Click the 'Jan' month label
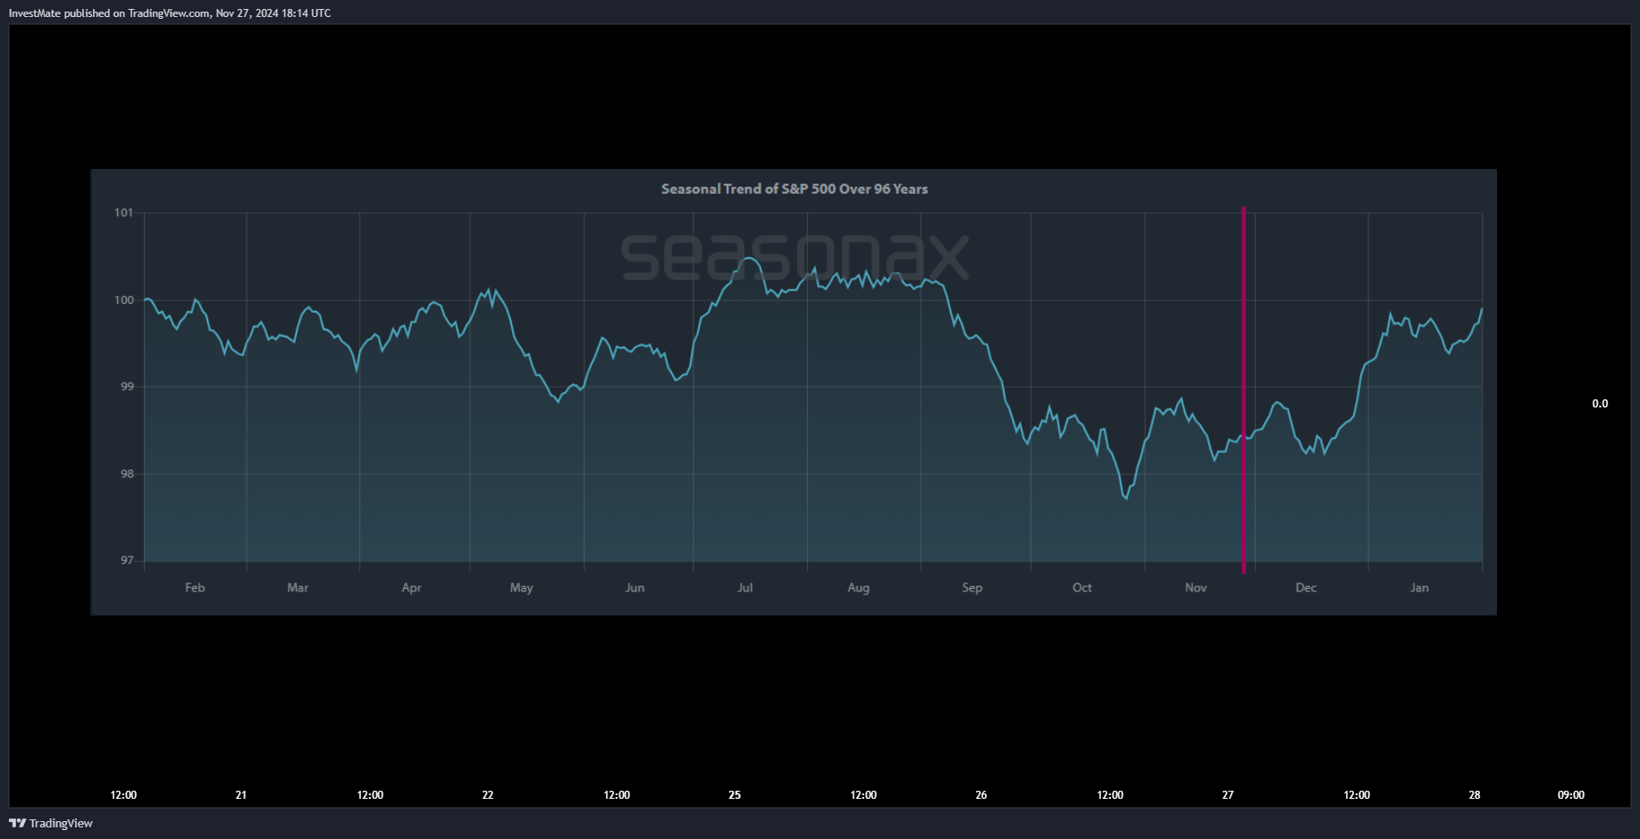Screen dimensions: 1640x839 [x=1419, y=587]
